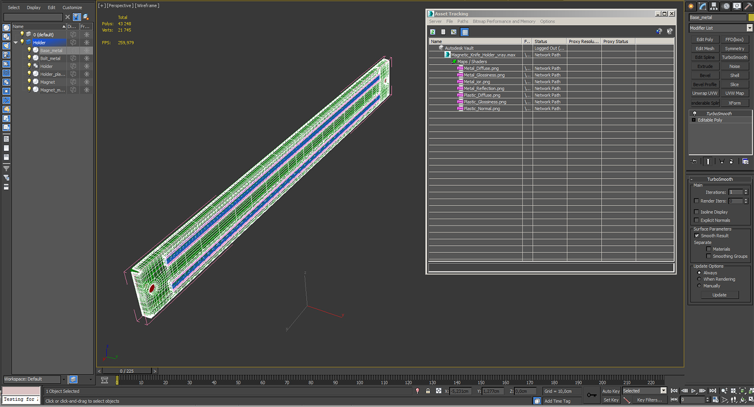Toggle visibility bulb for Bolt_metal
Image resolution: width=754 pixels, height=407 pixels.
tap(29, 58)
